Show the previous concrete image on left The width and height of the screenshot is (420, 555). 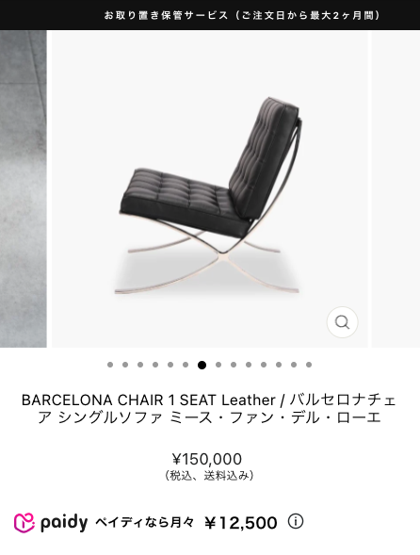24,189
